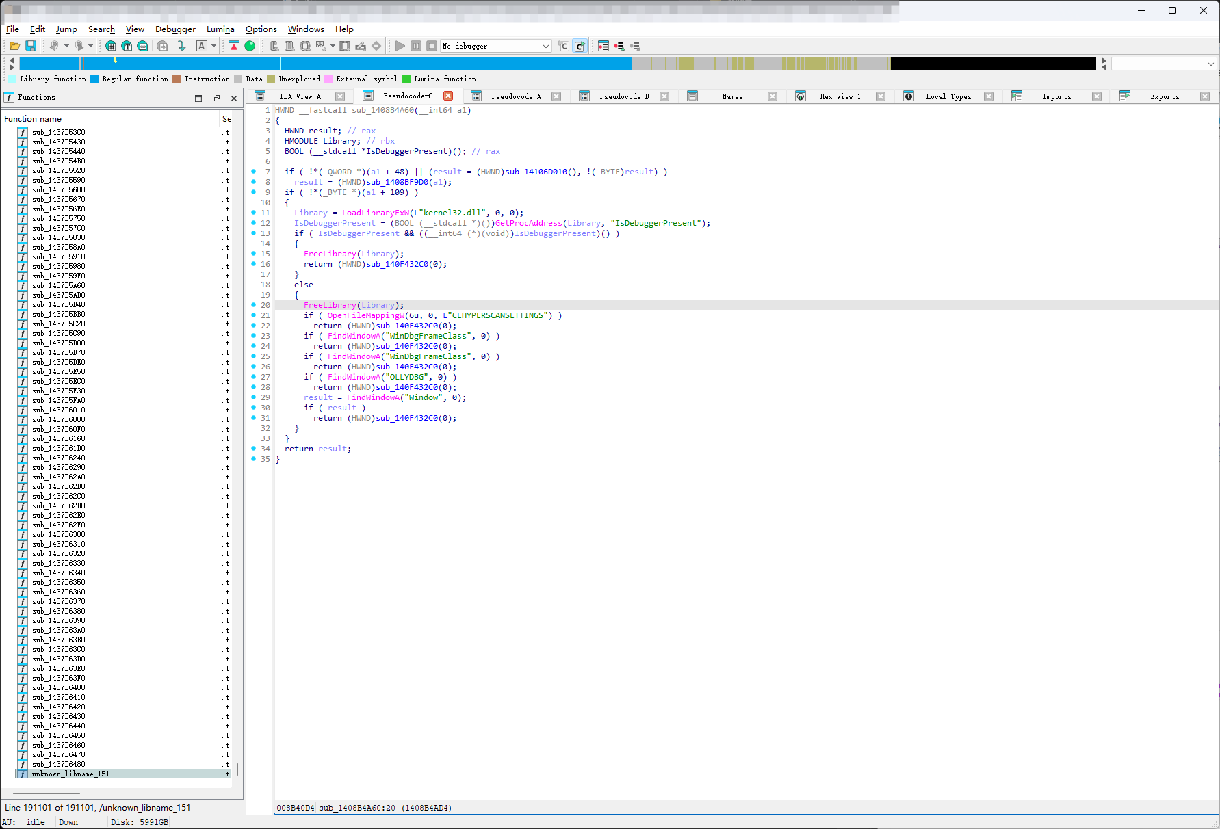The height and width of the screenshot is (829, 1220).
Task: Toggle the breakpoint dot on line 34
Action: [x=254, y=449]
